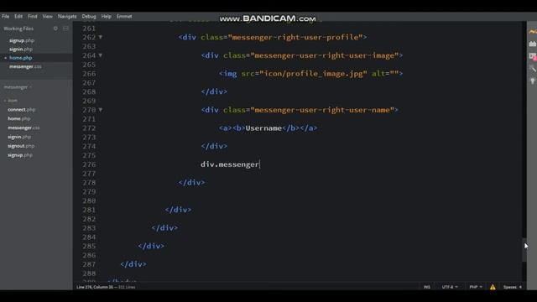Click the lightbulb icon in right toolbar
Viewport: 537px width, 302px height.
pyautogui.click(x=533, y=81)
